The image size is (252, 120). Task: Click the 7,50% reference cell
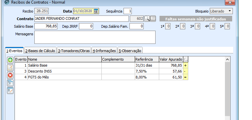click(x=147, y=71)
